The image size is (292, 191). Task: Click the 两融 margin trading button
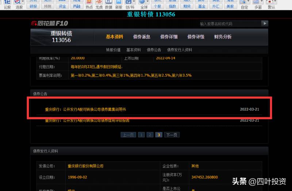pos(77,6)
